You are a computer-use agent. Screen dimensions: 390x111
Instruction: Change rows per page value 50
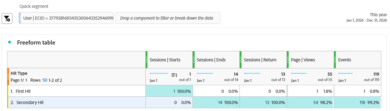coord(45,80)
